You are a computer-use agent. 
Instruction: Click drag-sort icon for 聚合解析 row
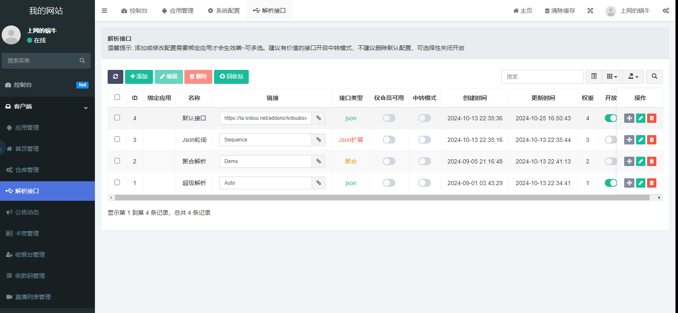[x=629, y=161]
